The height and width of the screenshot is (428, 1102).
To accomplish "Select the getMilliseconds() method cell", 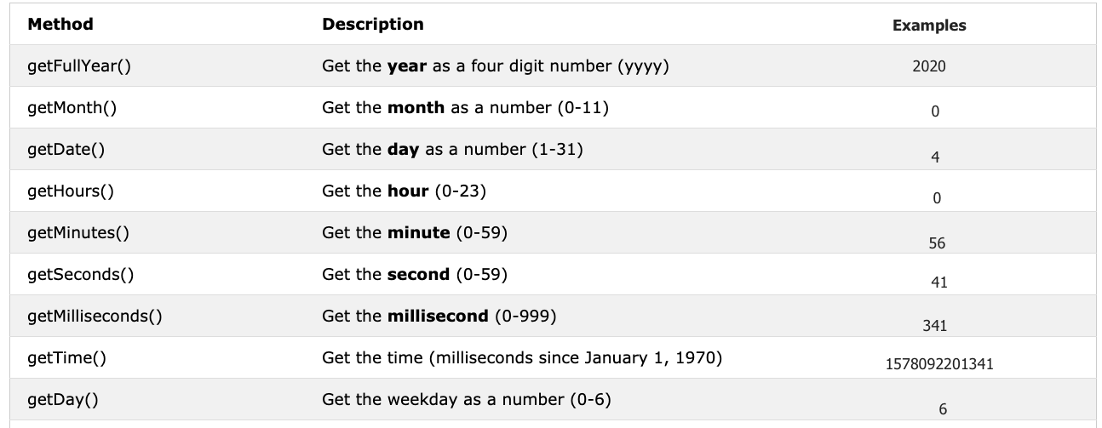I will 95,317.
